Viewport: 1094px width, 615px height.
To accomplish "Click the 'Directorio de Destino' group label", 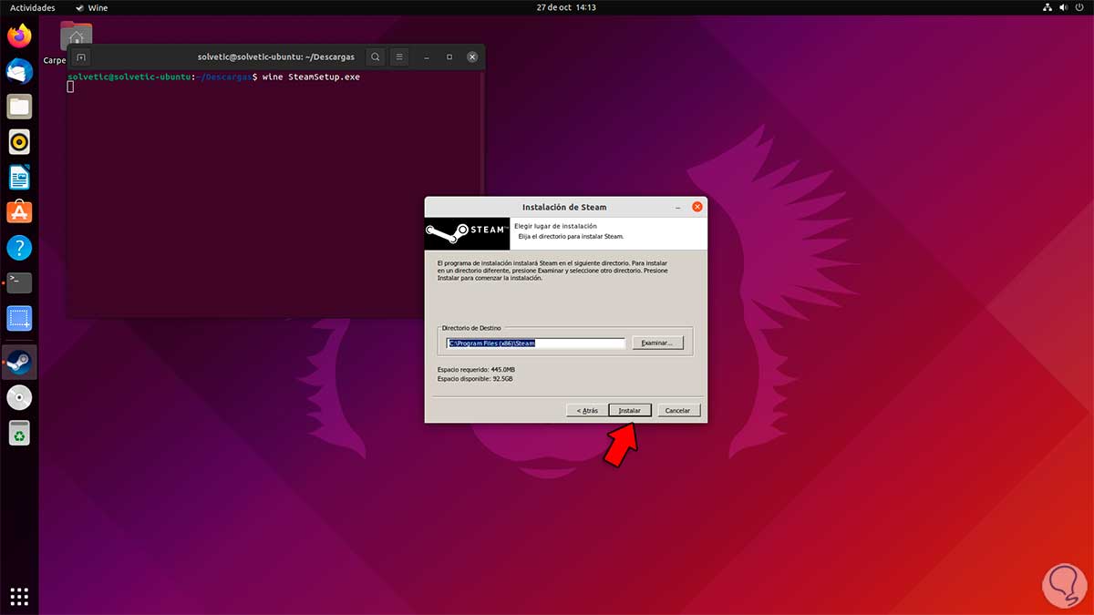I will 471,327.
